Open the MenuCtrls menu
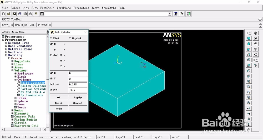Screen dimensions: 263x140 tap(109, 8)
